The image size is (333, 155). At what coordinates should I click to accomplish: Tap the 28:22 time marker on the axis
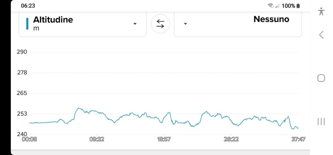231,139
